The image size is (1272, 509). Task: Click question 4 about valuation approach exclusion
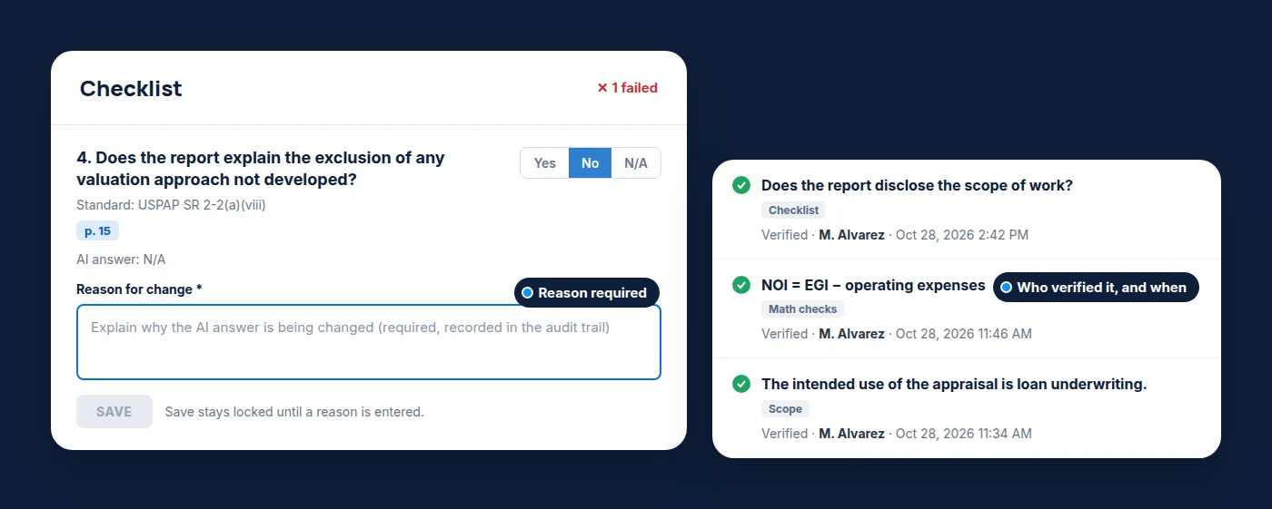tap(261, 168)
